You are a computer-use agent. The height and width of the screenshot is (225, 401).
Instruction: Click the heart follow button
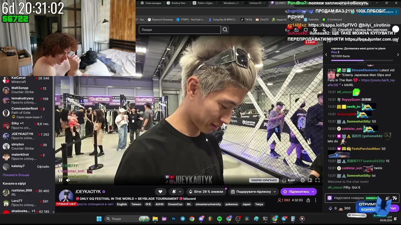[160, 192]
